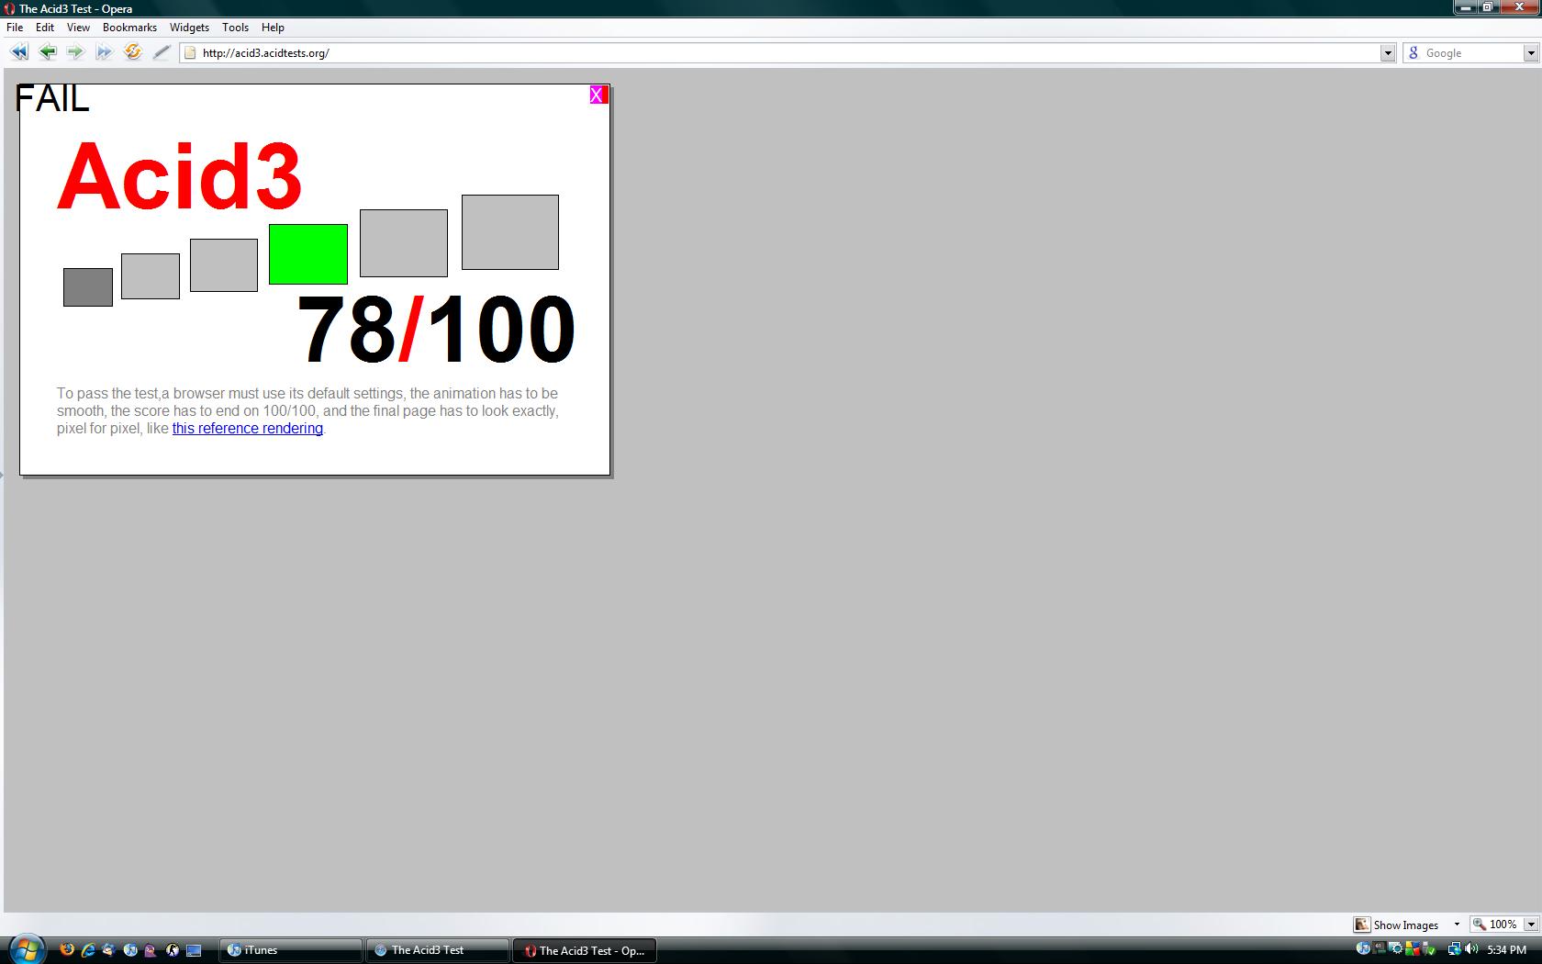The image size is (1542, 964).
Task: Click the largest gray box on Acid3 page
Action: pyautogui.click(x=510, y=232)
